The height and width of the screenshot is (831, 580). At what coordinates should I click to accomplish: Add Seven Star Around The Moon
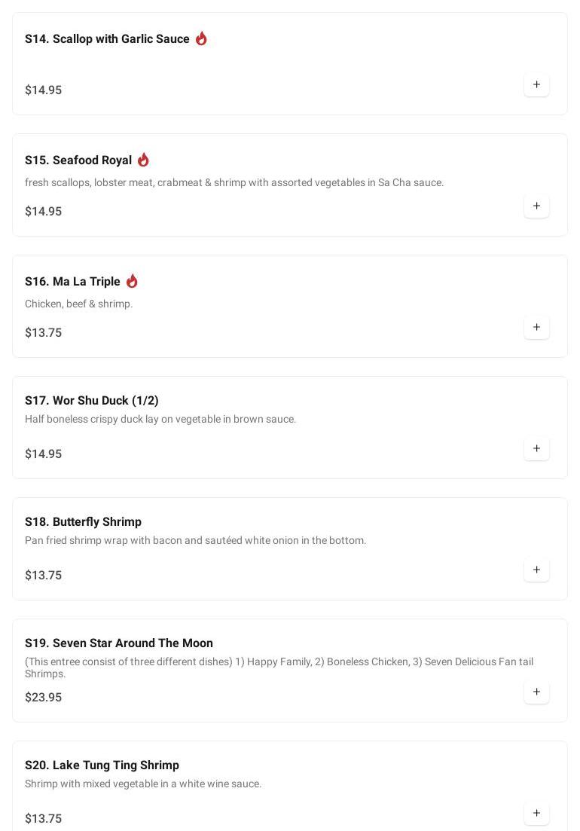tap(536, 692)
